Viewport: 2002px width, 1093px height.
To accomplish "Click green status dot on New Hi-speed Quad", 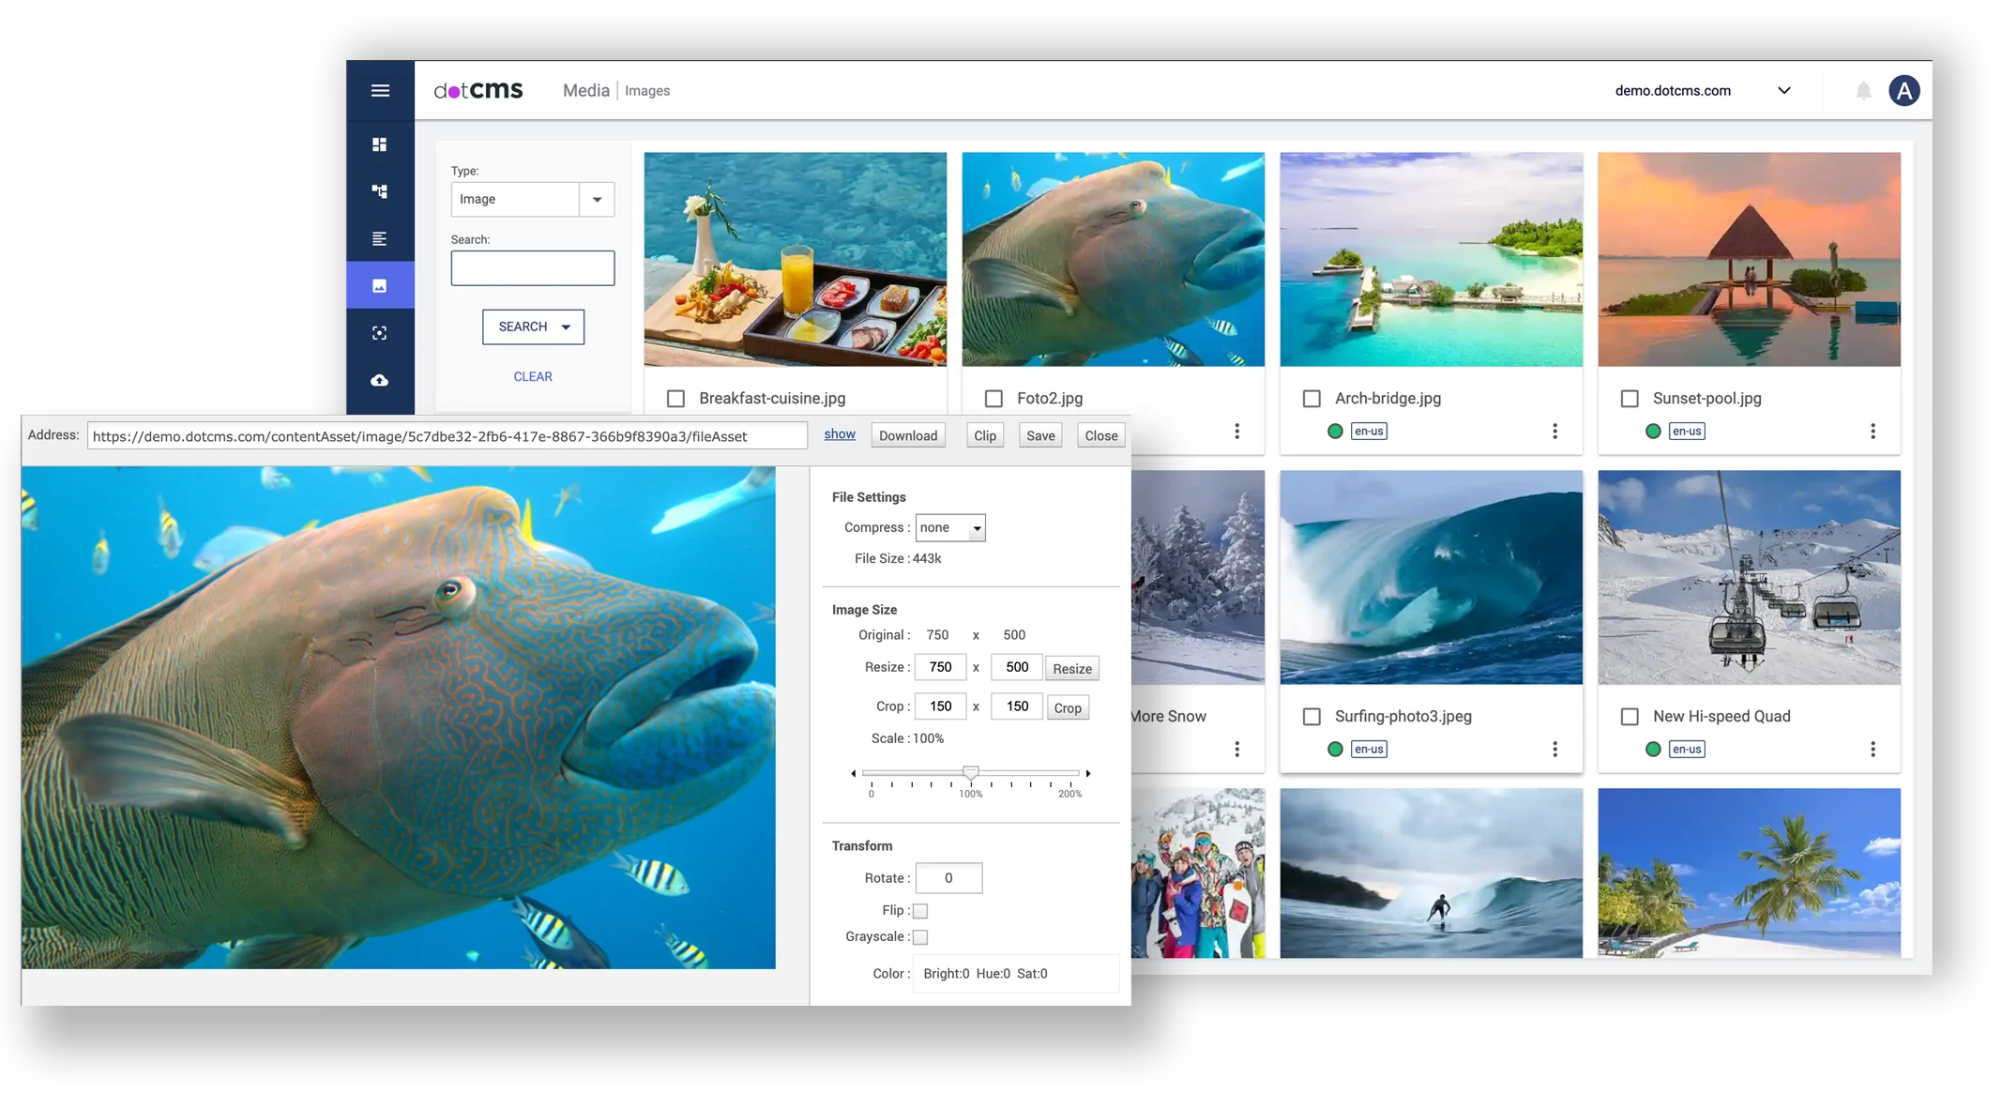I will (1653, 749).
